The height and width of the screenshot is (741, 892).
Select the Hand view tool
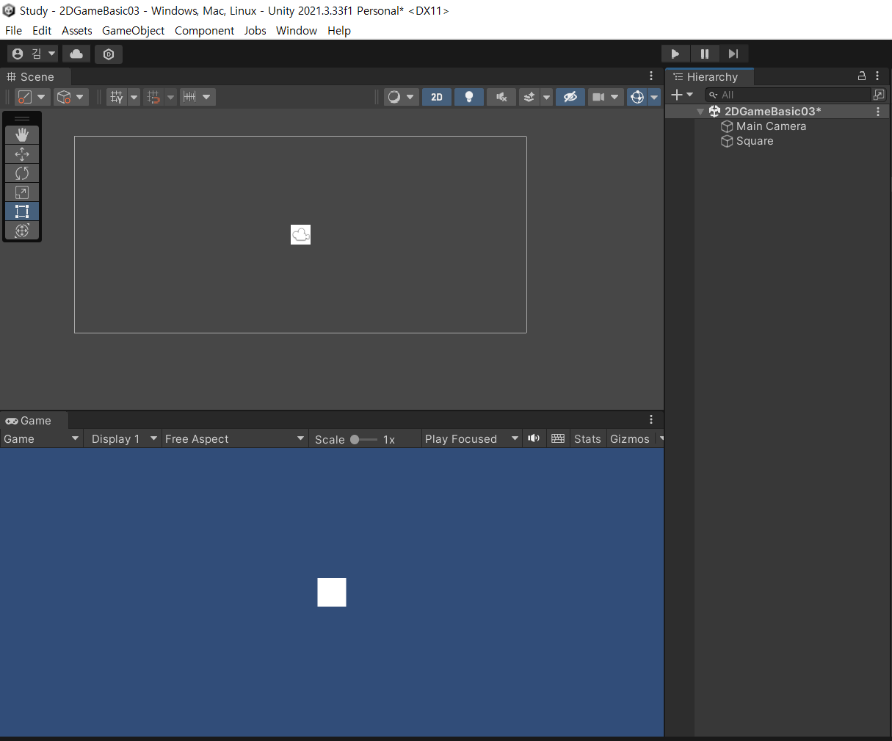click(x=22, y=134)
